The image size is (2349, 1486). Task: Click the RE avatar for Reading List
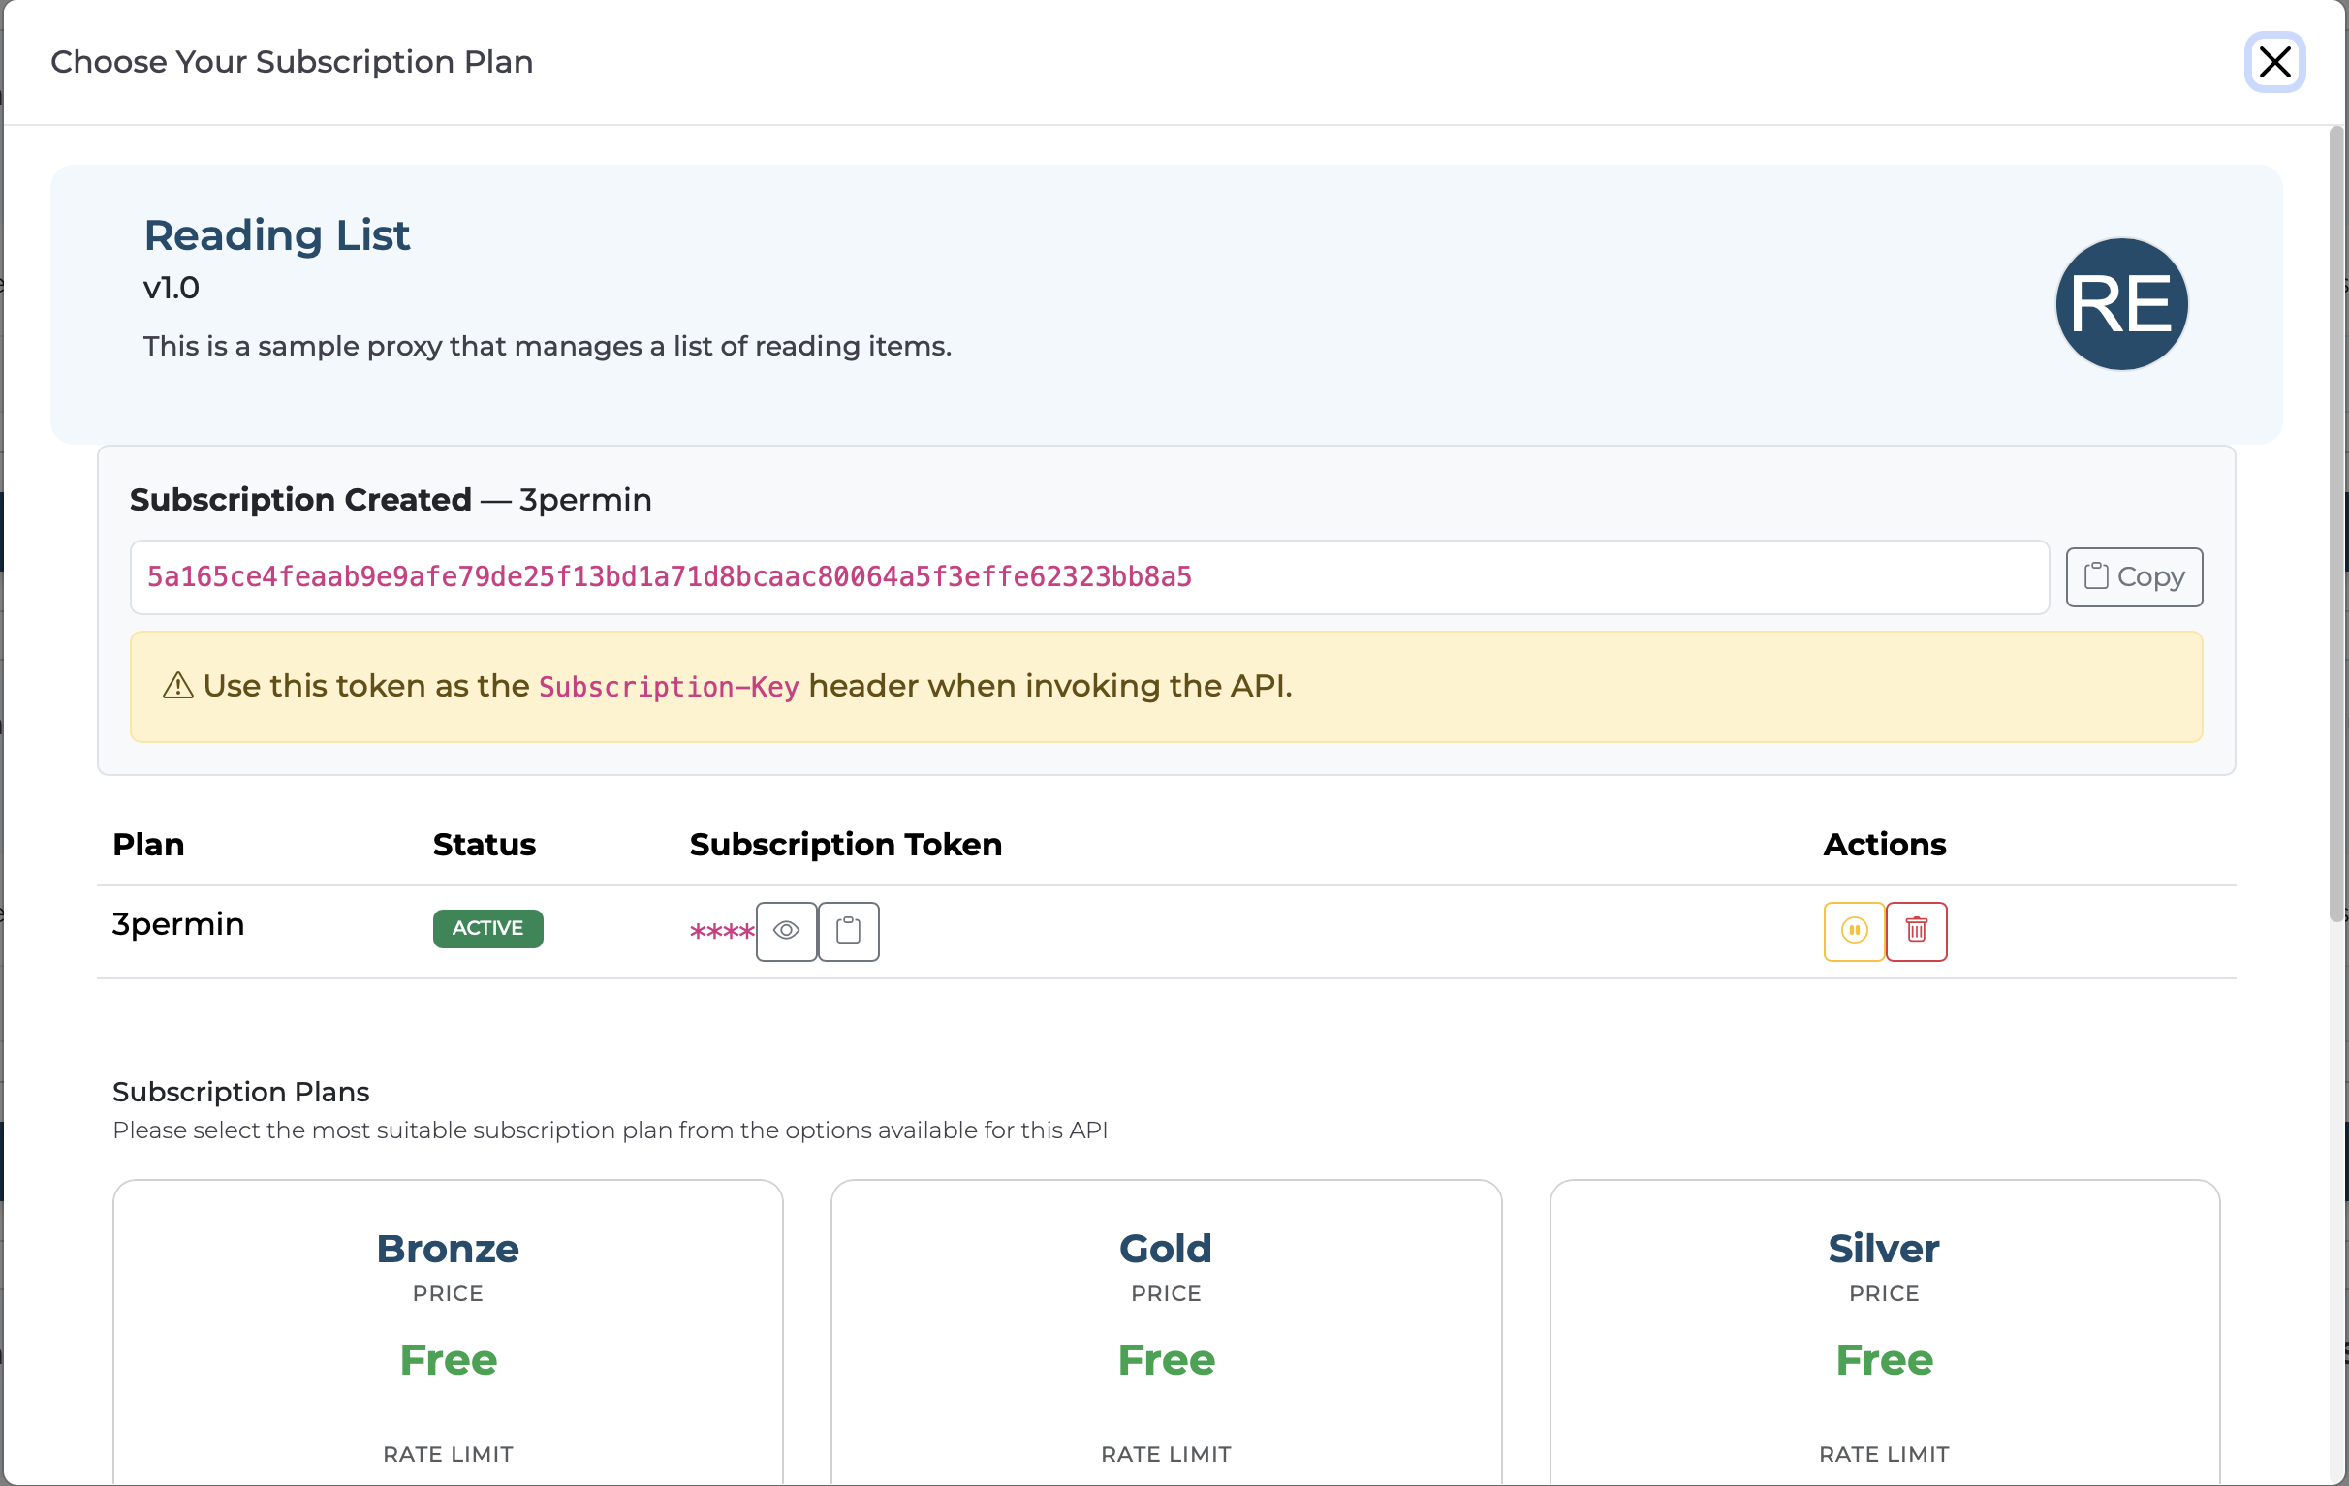pyautogui.click(x=2120, y=304)
